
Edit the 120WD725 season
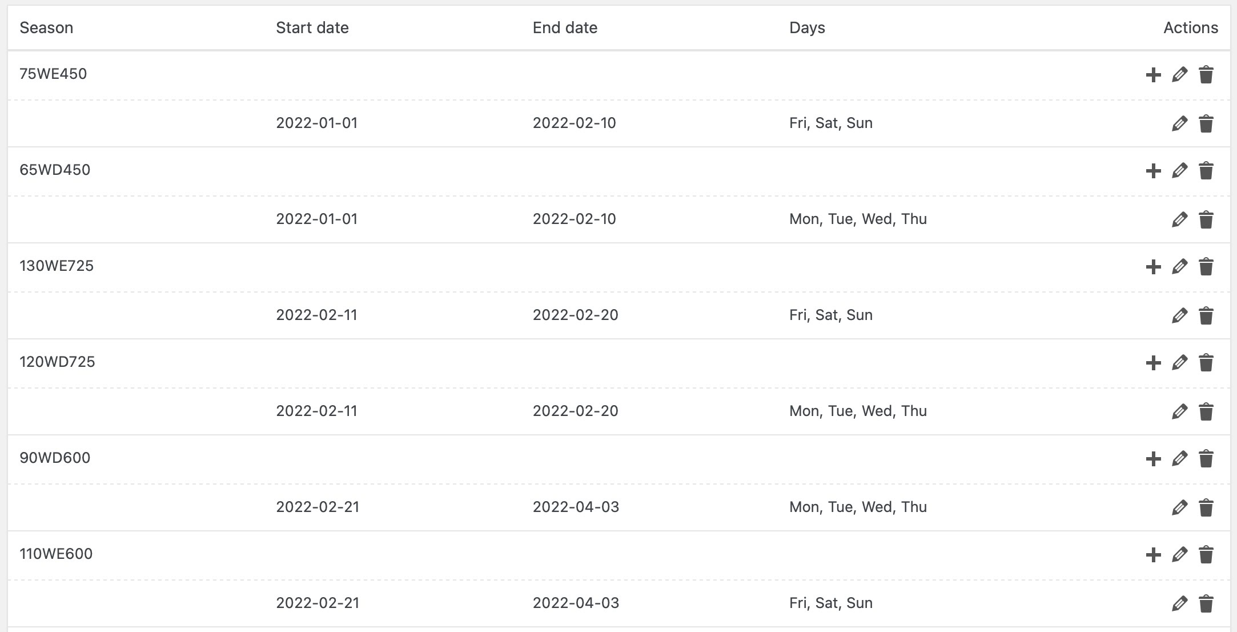click(1179, 363)
